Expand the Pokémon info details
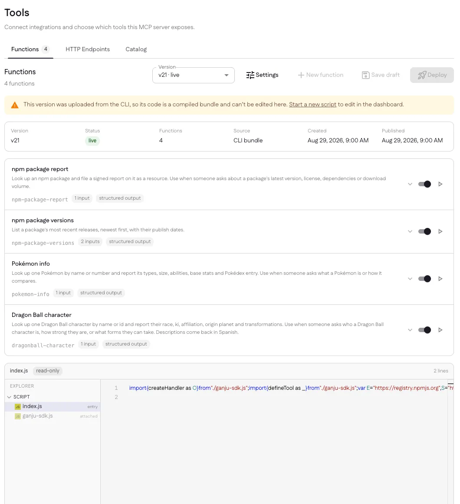The height and width of the screenshot is (504, 460). click(410, 279)
